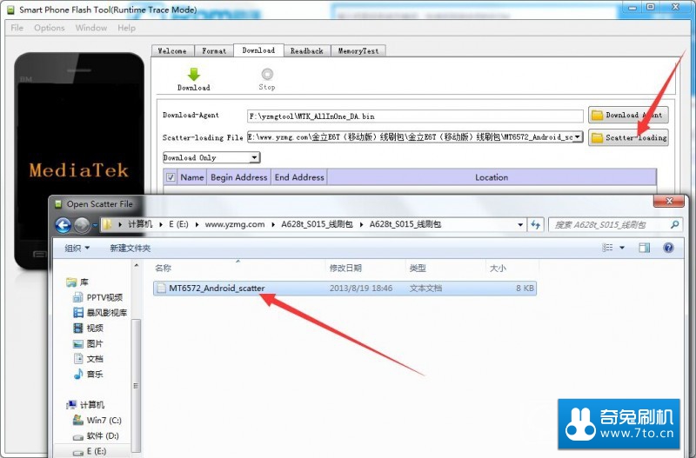The width and height of the screenshot is (696, 458).
Task: Click E (E:) in the address breadcrumb
Action: click(178, 224)
